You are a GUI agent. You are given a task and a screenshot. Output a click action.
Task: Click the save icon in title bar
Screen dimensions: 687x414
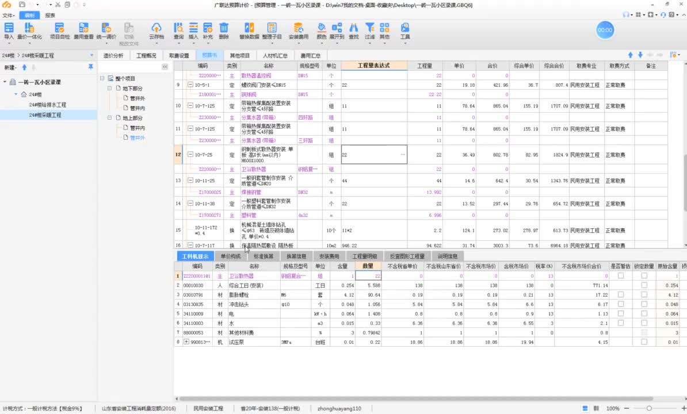click(22, 5)
